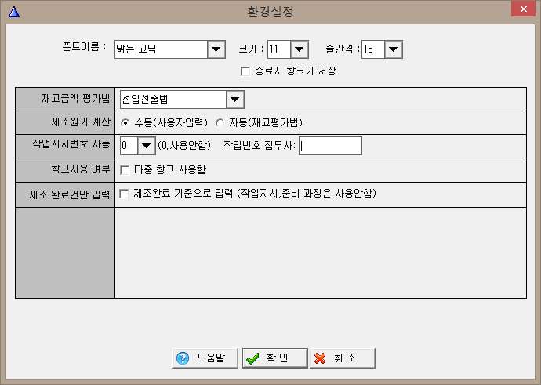Click the 맑은 고딕 font name field
The height and width of the screenshot is (385, 541).
pos(162,49)
